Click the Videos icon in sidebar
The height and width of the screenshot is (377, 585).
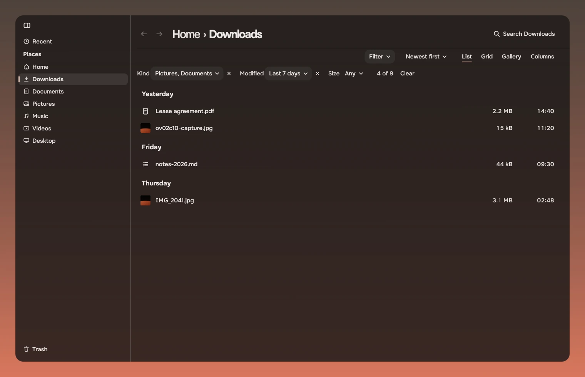point(26,128)
